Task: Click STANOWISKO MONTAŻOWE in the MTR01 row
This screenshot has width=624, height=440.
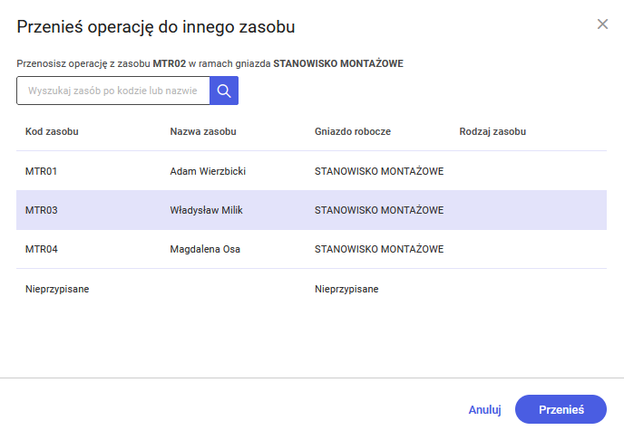Action: pyautogui.click(x=379, y=171)
